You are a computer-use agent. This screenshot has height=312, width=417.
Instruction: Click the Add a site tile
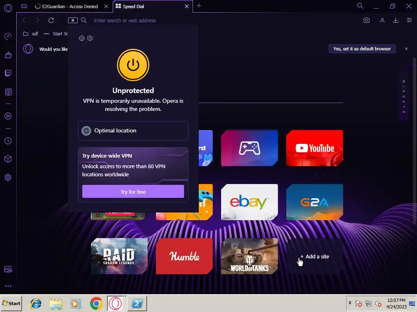tap(315, 256)
